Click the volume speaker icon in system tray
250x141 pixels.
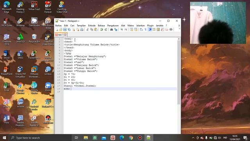220,137
